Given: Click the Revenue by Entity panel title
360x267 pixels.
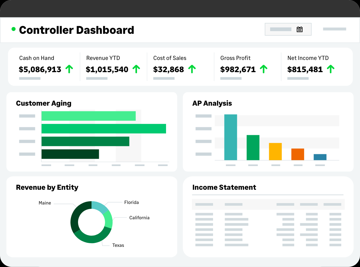Looking at the screenshot, I should point(47,187).
